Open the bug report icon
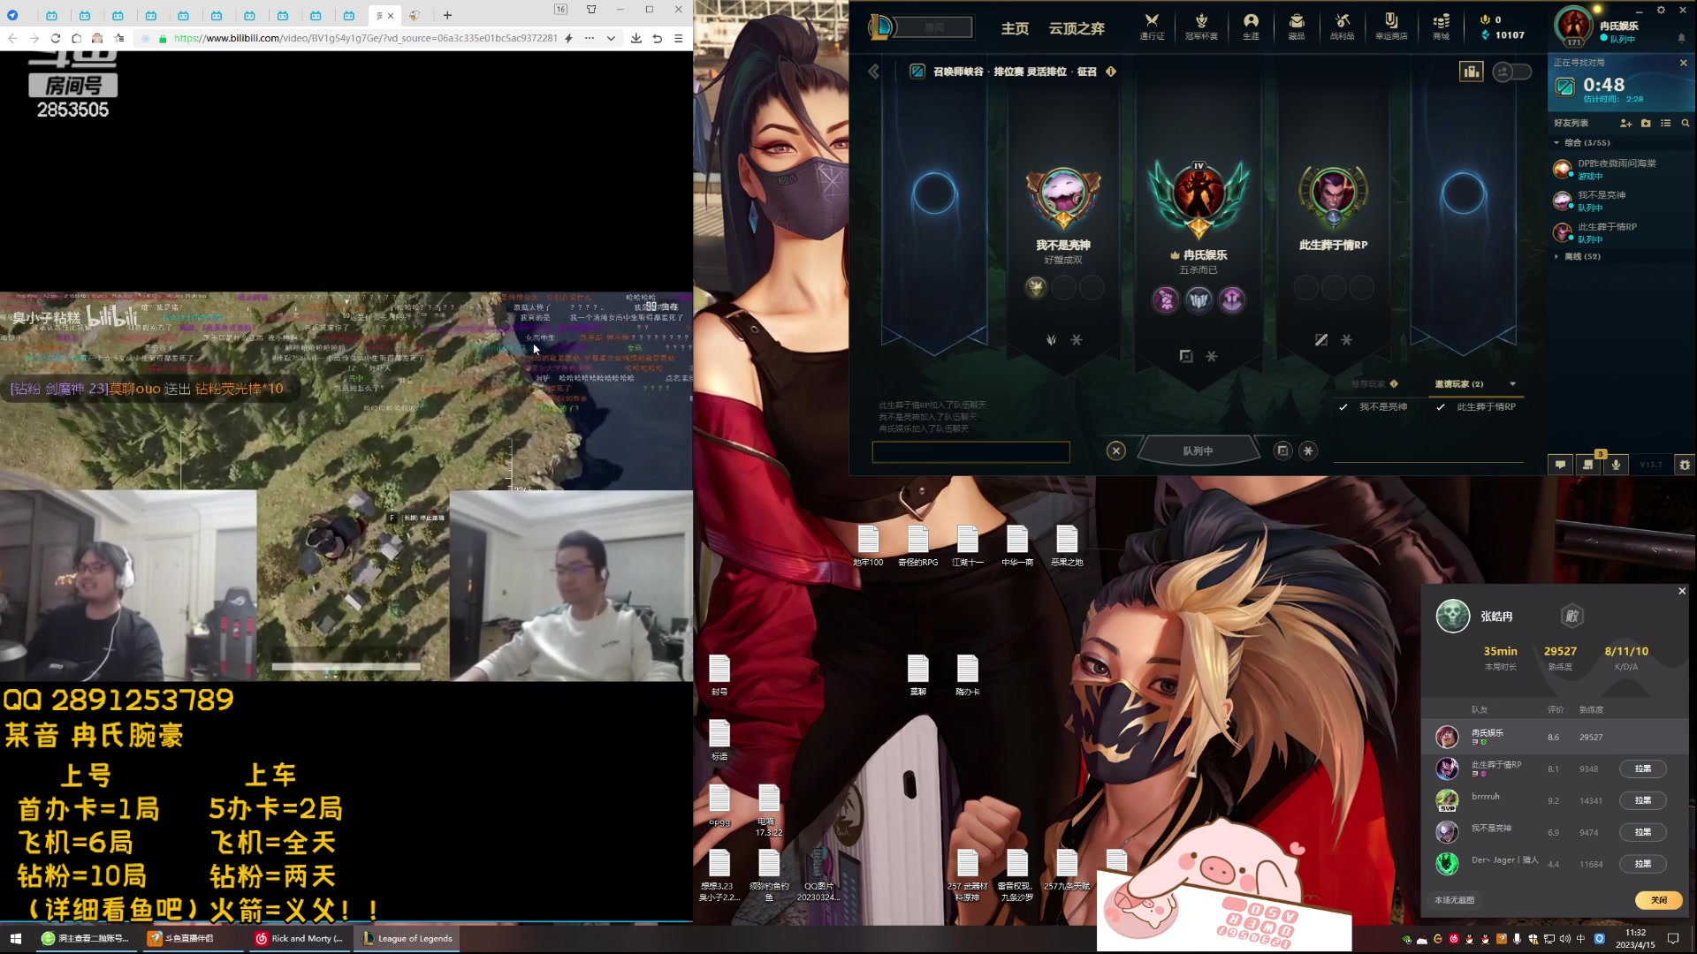The image size is (1697, 954). tap(1685, 465)
